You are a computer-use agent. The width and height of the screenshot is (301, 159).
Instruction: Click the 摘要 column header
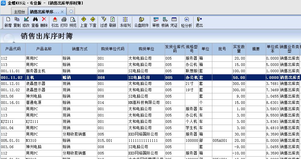click(x=256, y=49)
